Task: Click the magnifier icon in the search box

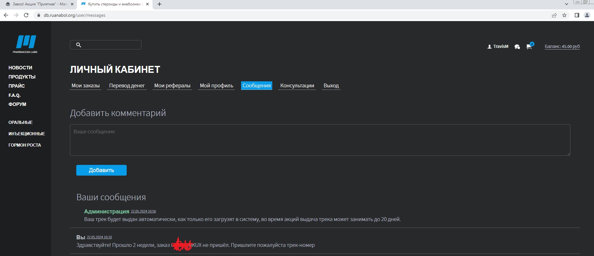Action: coord(79,45)
